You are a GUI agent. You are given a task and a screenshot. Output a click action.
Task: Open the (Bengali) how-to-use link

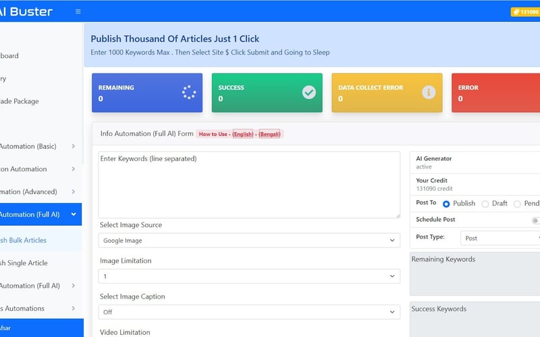click(x=269, y=134)
